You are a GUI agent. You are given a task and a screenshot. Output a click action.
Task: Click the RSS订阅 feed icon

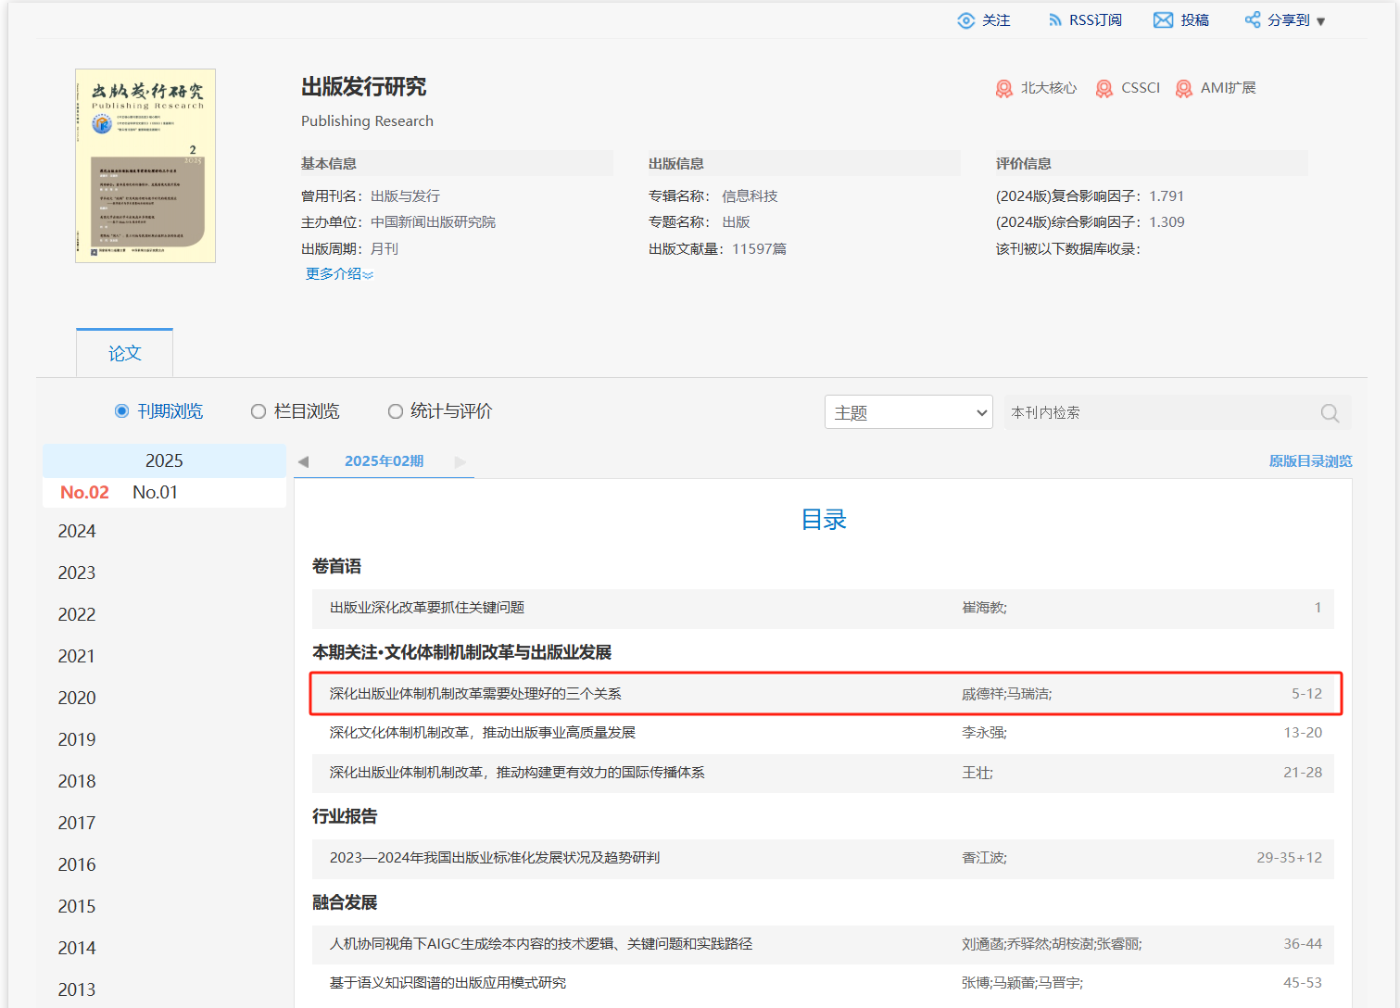pyautogui.click(x=1054, y=20)
